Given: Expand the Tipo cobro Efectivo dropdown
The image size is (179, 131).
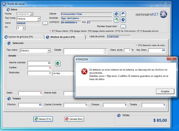Looking at the screenshot, I should click(x=49, y=51).
